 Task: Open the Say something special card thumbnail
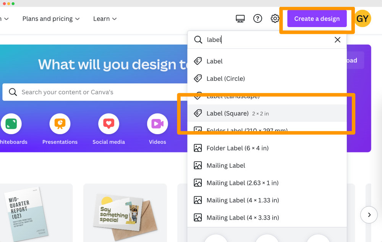coord(125,213)
